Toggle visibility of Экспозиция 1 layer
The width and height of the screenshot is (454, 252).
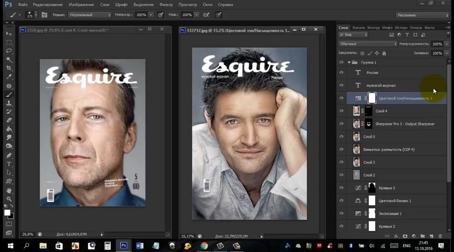[x=341, y=213]
